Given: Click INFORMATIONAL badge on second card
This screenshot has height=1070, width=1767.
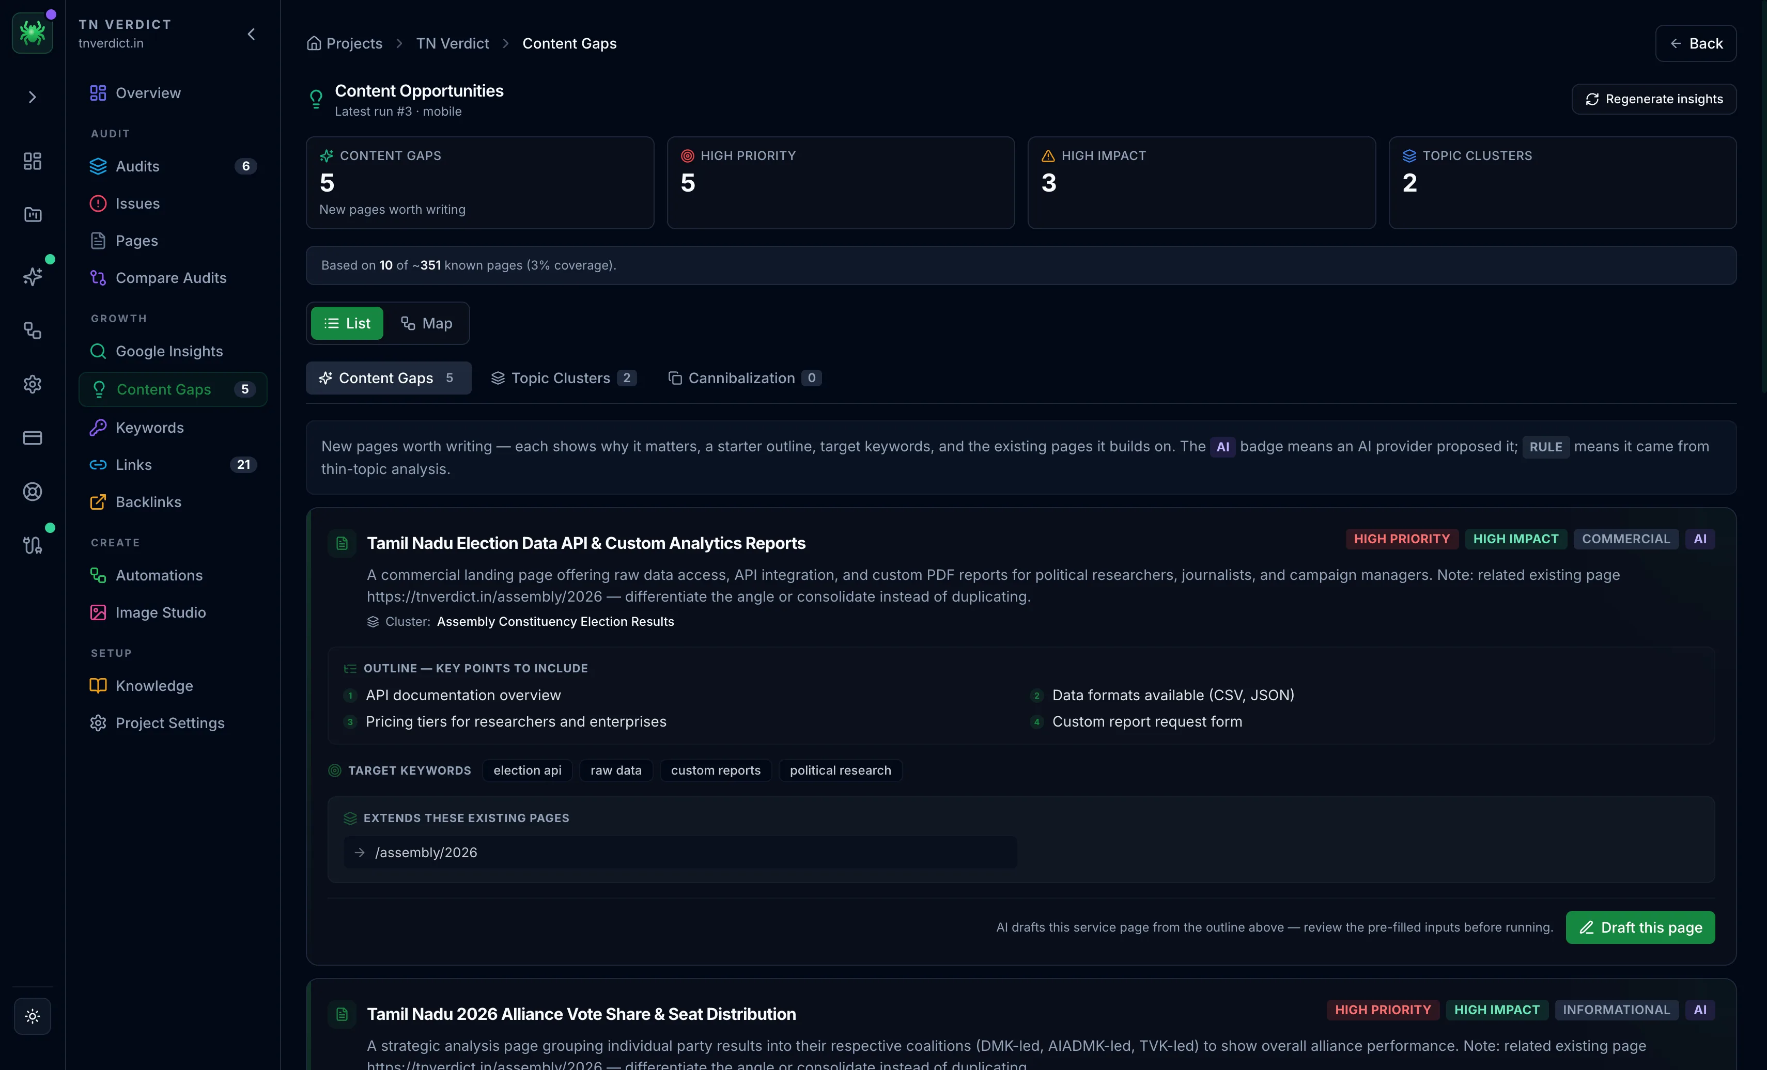Looking at the screenshot, I should coord(1617,1010).
